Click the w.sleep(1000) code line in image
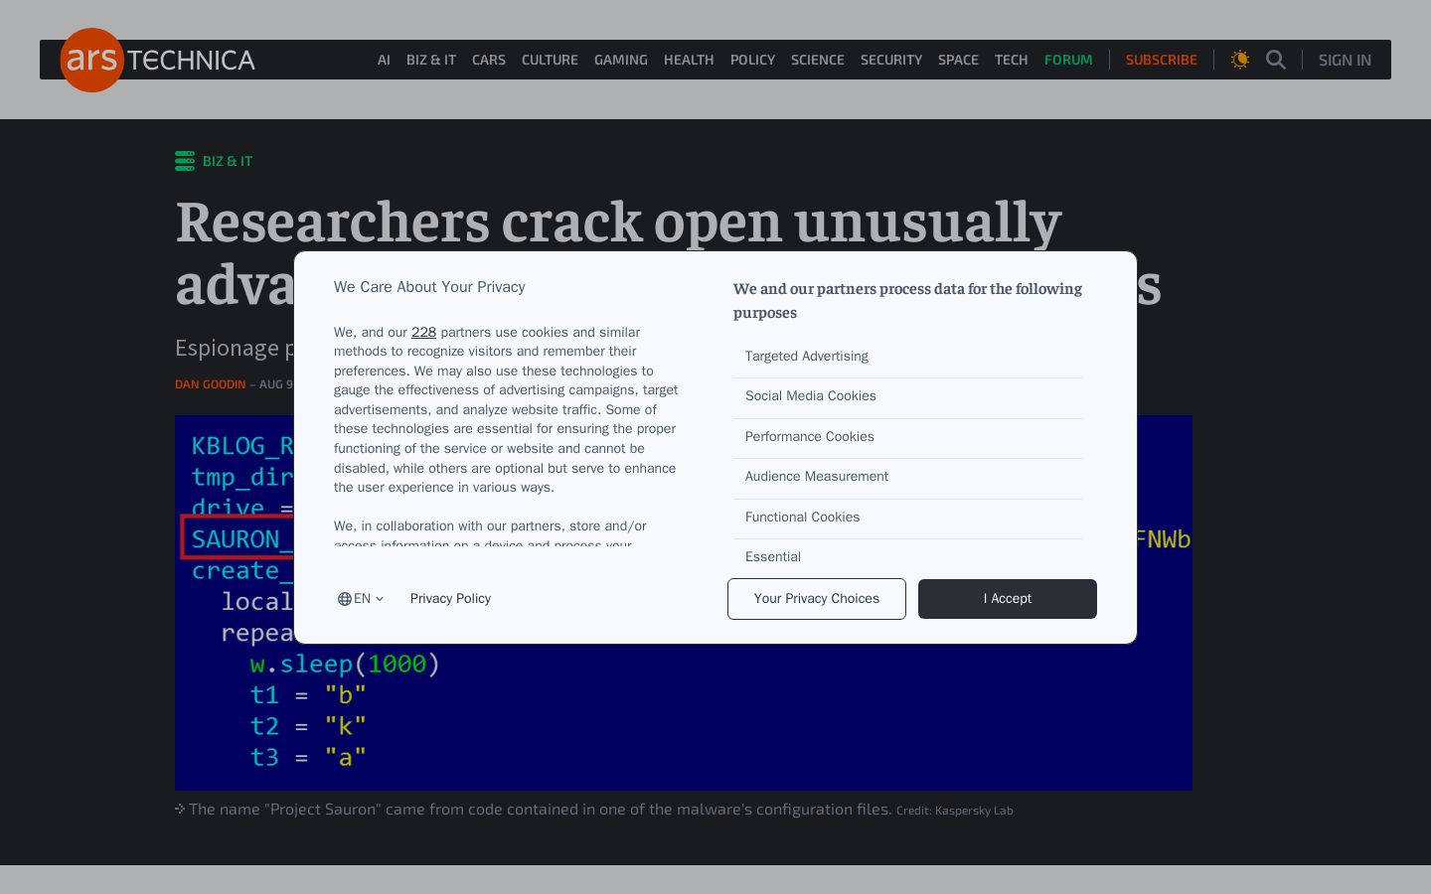Screen dimensions: 1431x894 (x=345, y=664)
